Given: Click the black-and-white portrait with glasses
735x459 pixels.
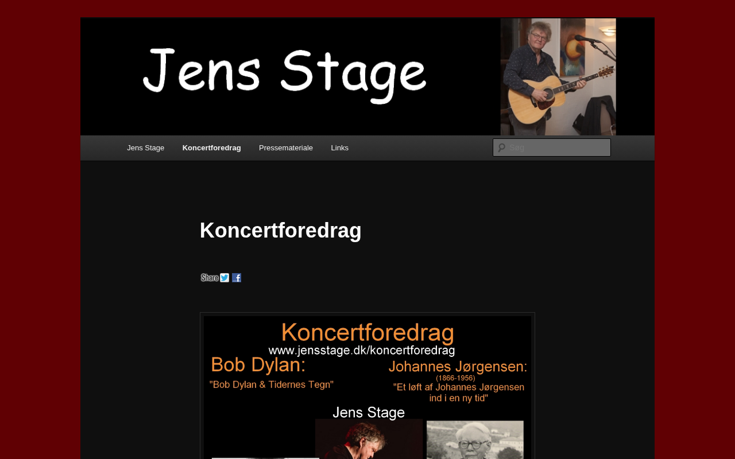Looking at the screenshot, I should pos(475,439).
